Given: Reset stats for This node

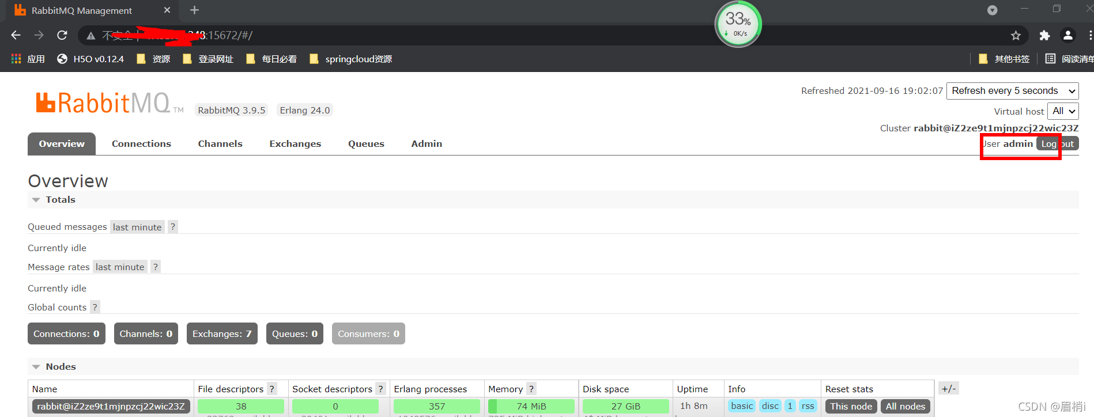Looking at the screenshot, I should point(851,407).
